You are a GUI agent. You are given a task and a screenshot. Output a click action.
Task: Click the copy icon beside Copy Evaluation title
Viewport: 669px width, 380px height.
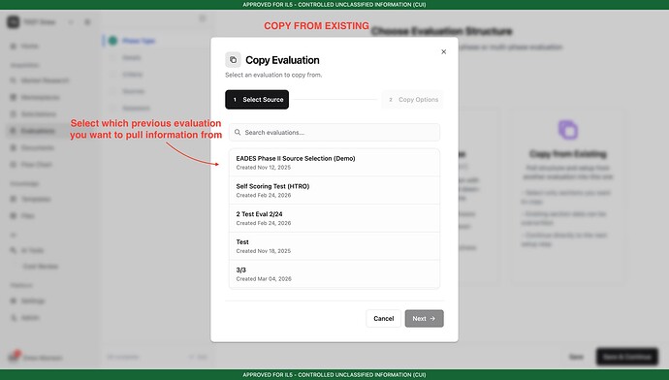coord(233,60)
